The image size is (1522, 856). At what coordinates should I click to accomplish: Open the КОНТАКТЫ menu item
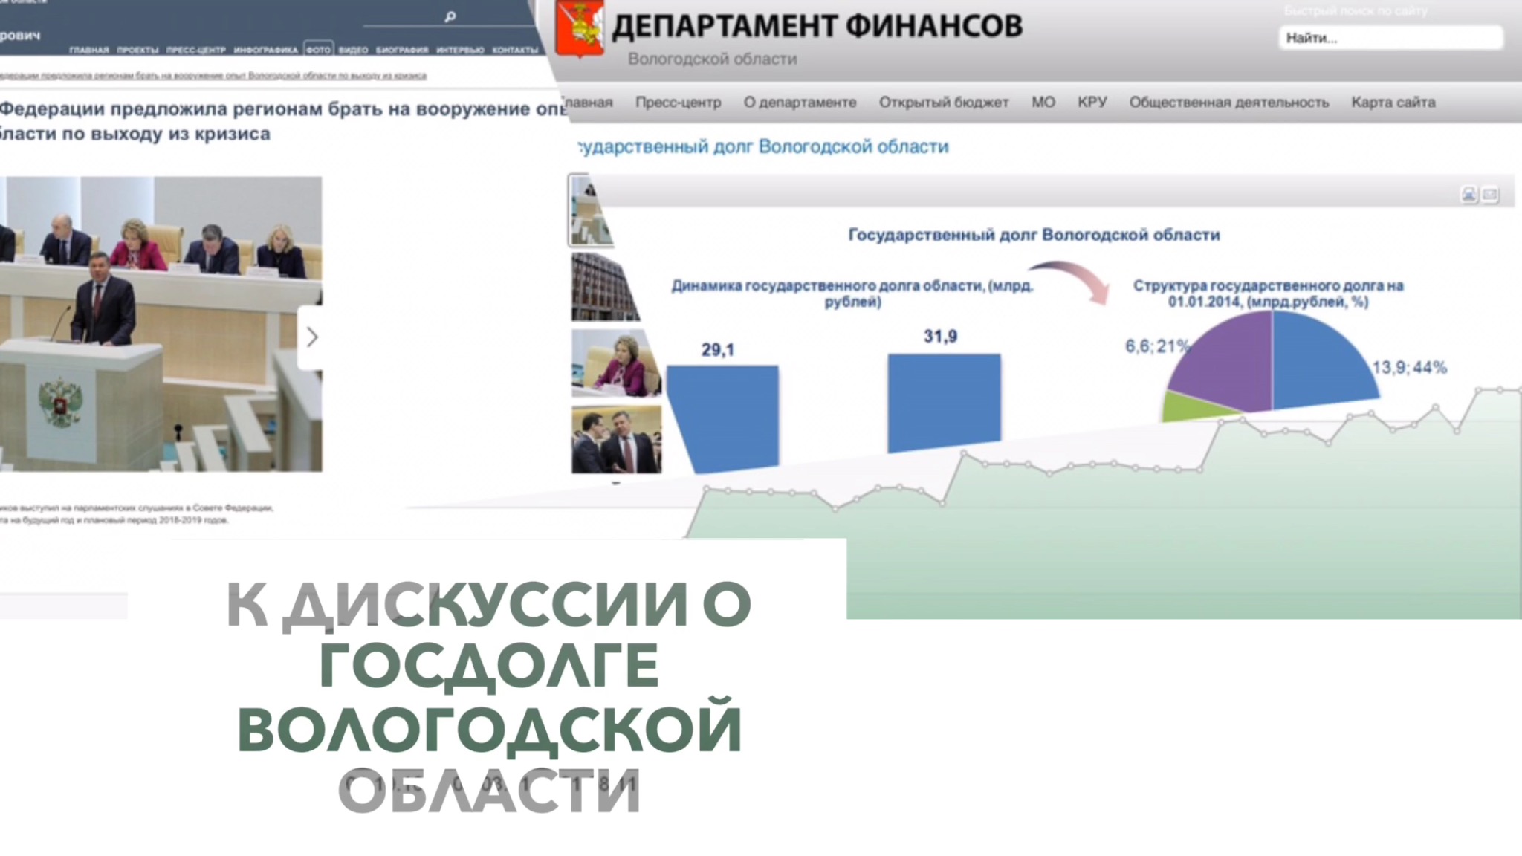(x=514, y=50)
